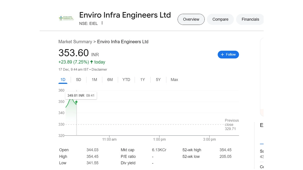The width and height of the screenshot is (303, 170).
Task: Select the Financials tab
Action: [x=250, y=19]
